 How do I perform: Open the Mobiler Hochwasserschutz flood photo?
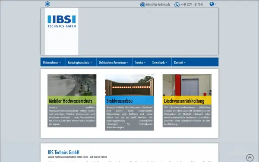tap(72, 85)
